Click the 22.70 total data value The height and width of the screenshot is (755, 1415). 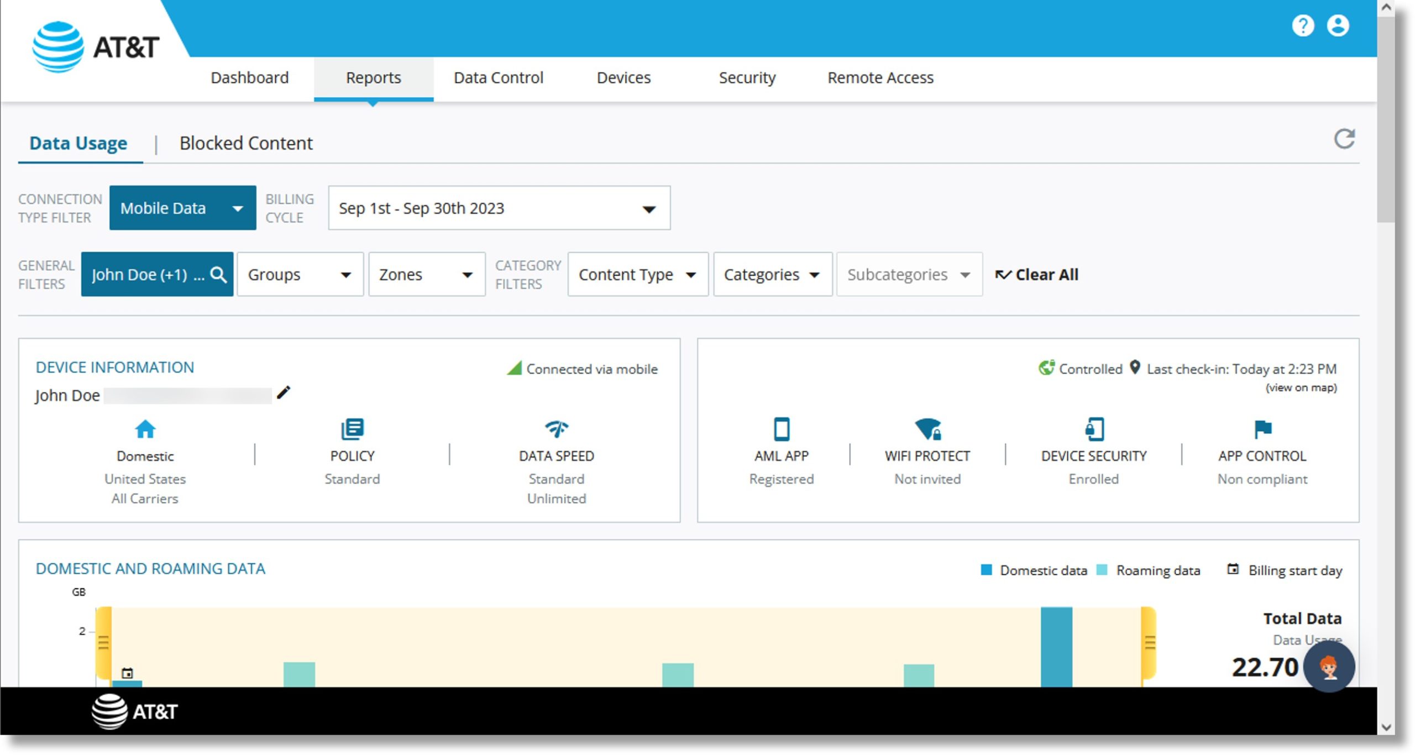[x=1265, y=667]
